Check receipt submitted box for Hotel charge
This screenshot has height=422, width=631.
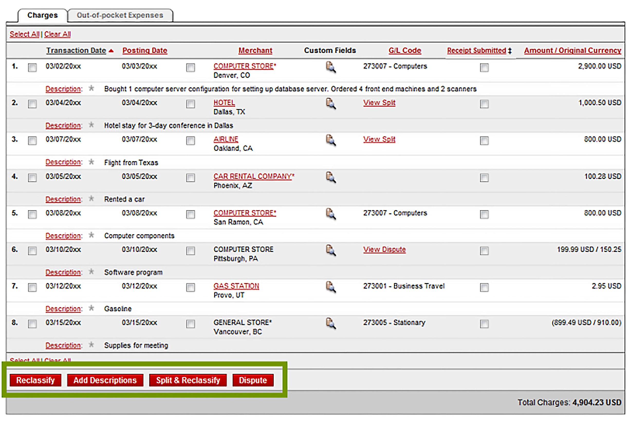484,104
